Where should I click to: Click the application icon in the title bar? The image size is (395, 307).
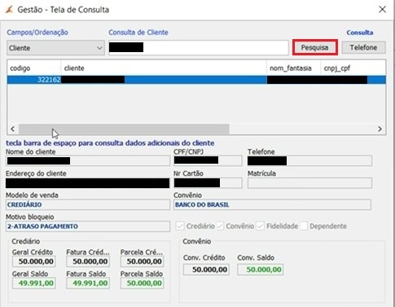pyautogui.click(x=9, y=10)
